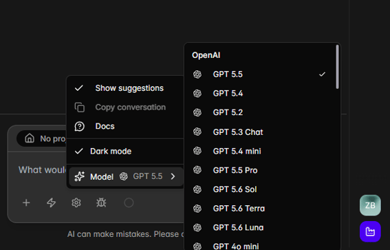This screenshot has height=250, width=390.
Task: Click the OpenAI logo beside GPT 5.4
Action: pos(197,94)
